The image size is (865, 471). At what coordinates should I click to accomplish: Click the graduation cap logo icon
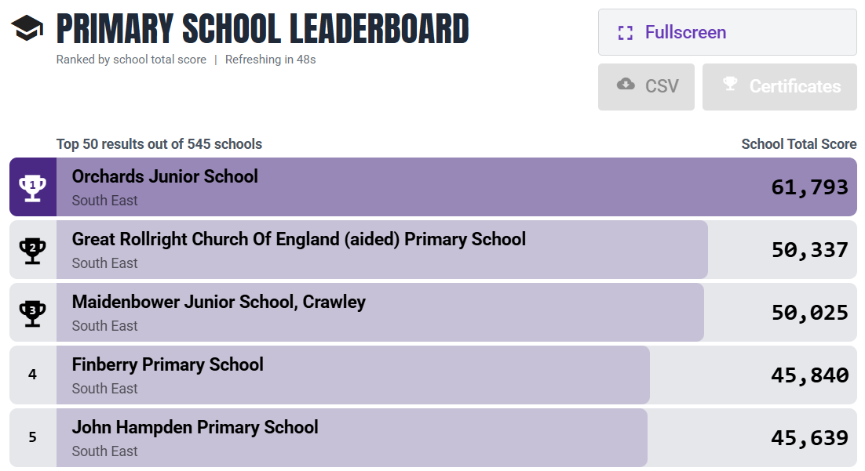[27, 29]
